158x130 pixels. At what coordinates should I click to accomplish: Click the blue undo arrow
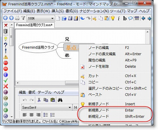pyautogui.click(x=82, y=18)
